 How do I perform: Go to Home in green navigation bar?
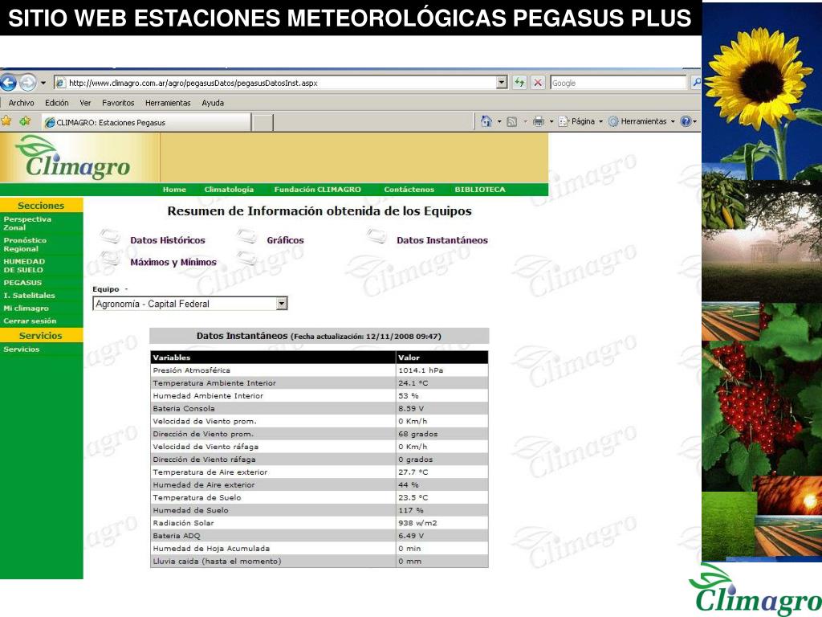click(x=174, y=190)
